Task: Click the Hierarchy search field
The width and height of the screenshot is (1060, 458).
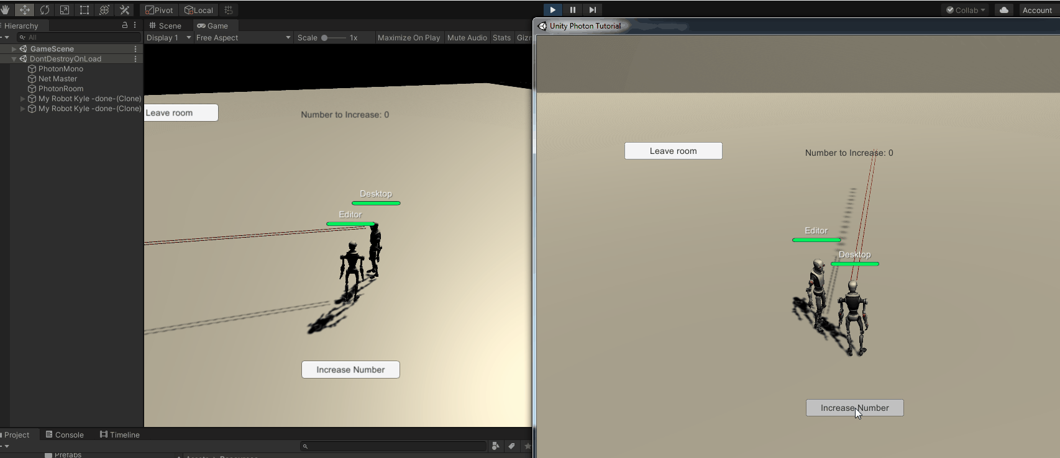Action: point(79,37)
